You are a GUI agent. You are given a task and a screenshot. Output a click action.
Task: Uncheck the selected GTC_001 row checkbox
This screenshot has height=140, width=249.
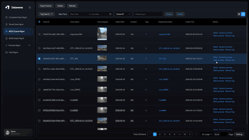[39, 59]
